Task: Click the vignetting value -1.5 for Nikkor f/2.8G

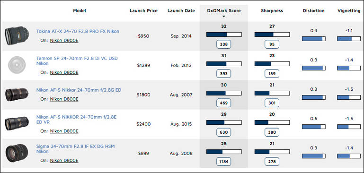Action: (349, 89)
